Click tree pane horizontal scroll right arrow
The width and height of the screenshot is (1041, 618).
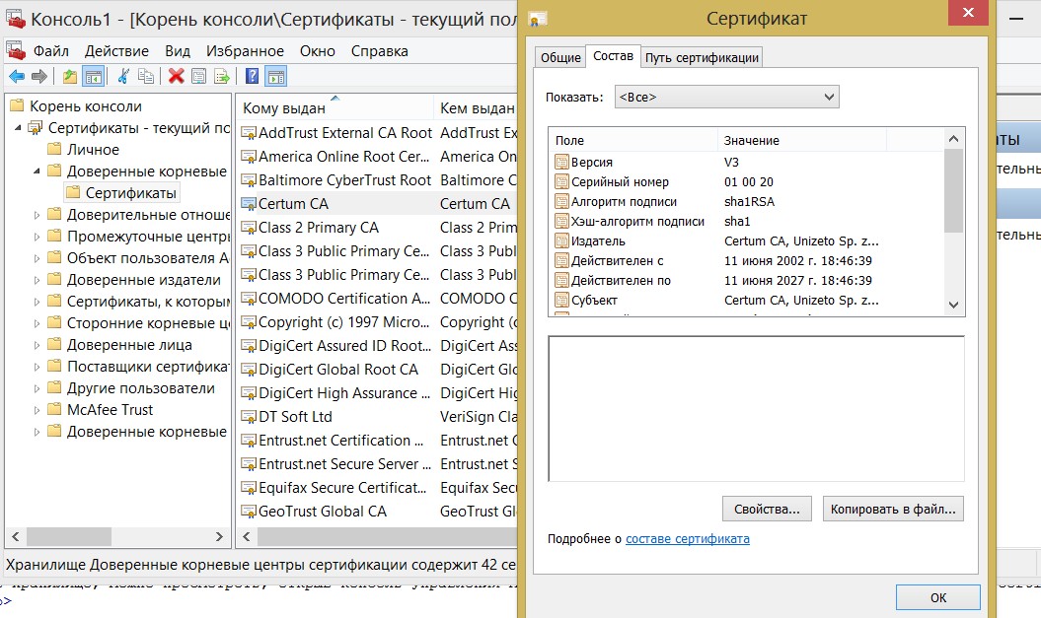click(x=219, y=536)
